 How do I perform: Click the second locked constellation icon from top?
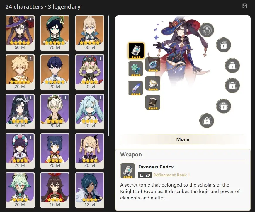pos(232,66)
